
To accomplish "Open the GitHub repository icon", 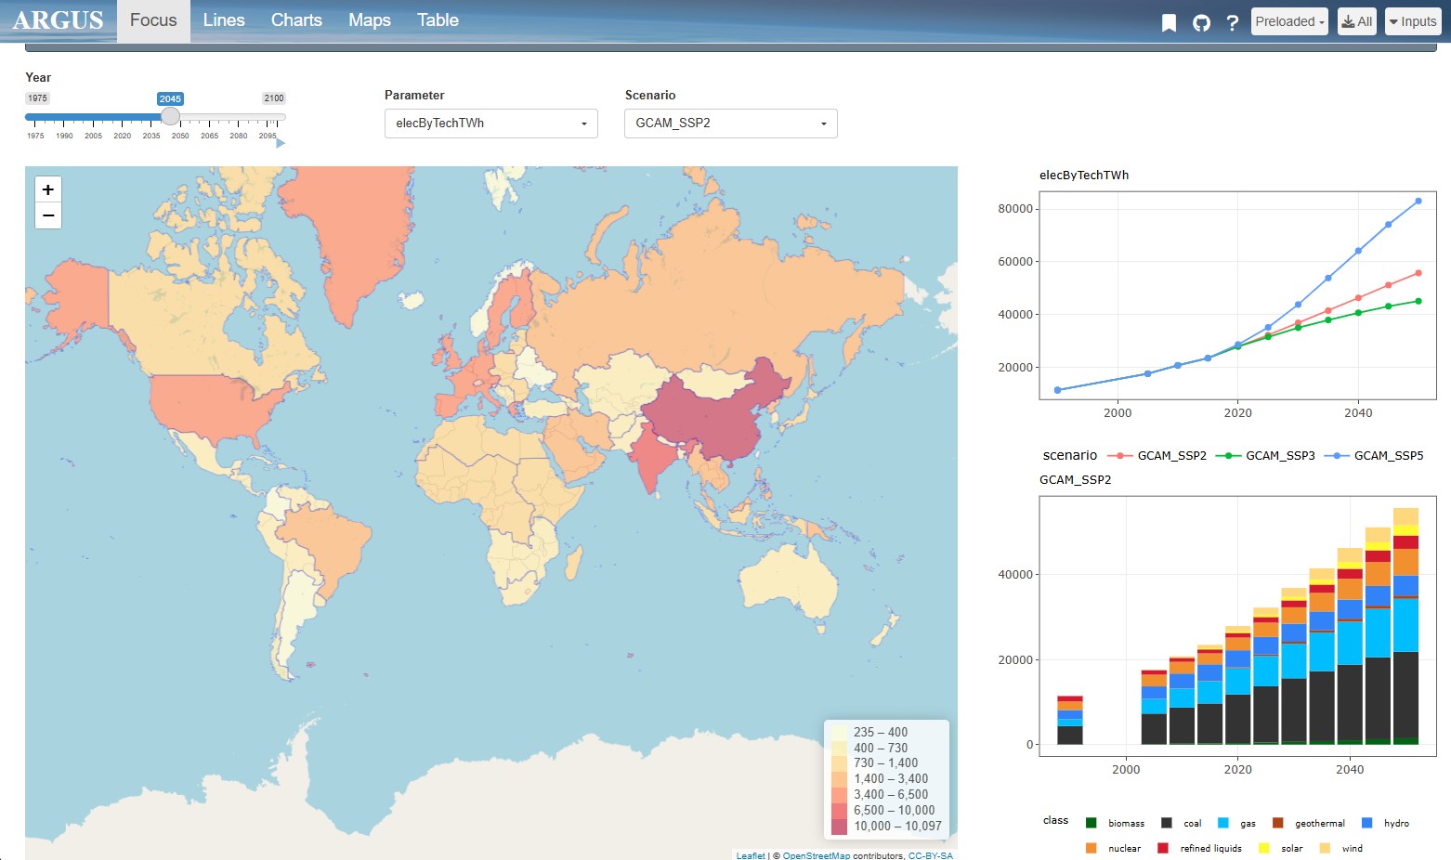I will (x=1201, y=22).
